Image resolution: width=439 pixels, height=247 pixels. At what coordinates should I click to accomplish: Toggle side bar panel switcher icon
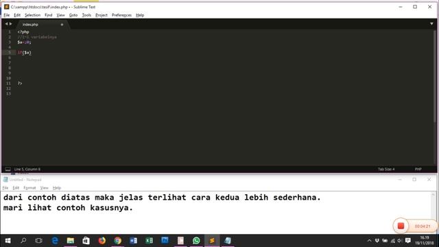click(x=8, y=169)
